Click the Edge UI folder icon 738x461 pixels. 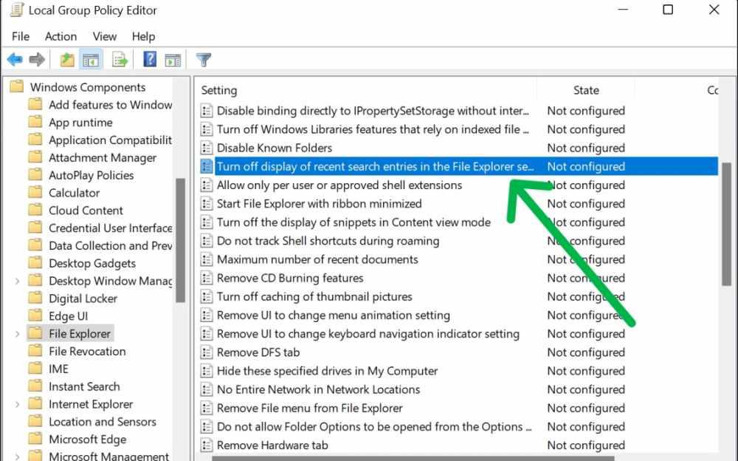point(35,315)
